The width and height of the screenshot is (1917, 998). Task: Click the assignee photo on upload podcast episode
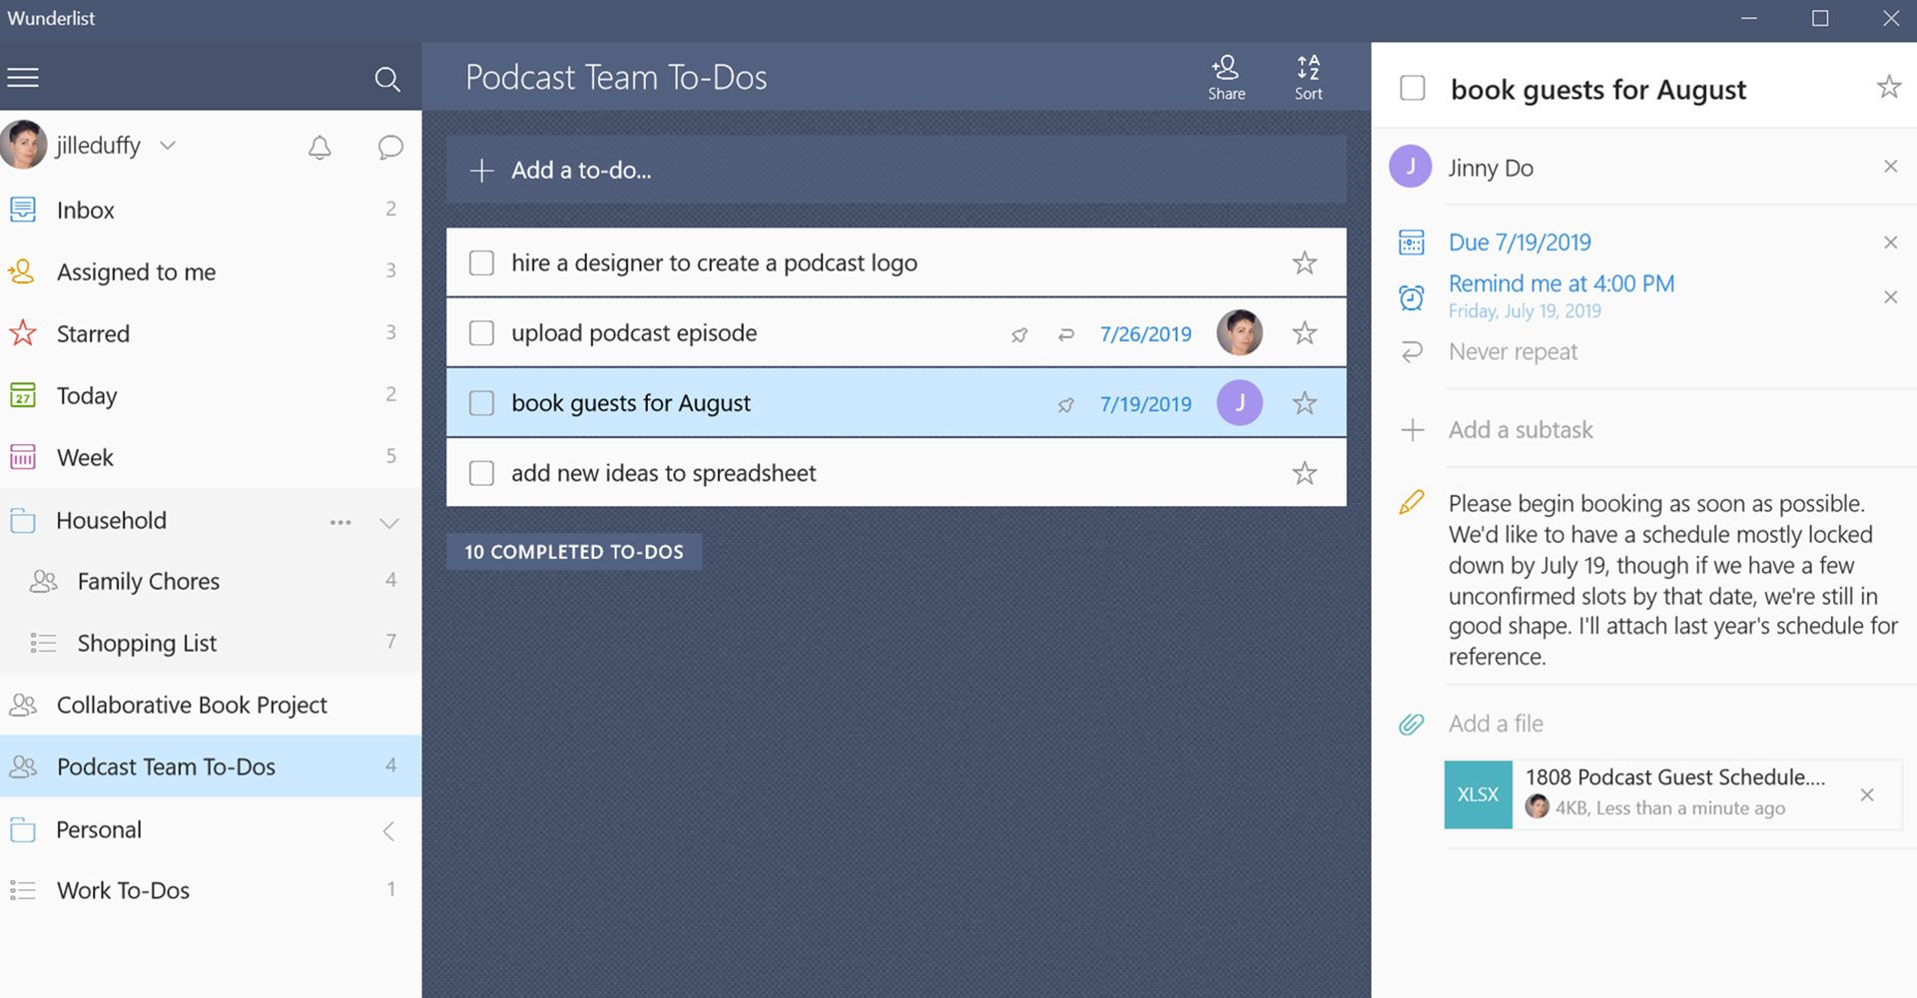[1239, 332]
